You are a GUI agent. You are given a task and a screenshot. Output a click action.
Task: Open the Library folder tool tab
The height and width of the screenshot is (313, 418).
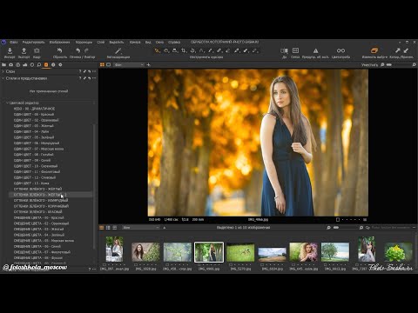click(4, 65)
